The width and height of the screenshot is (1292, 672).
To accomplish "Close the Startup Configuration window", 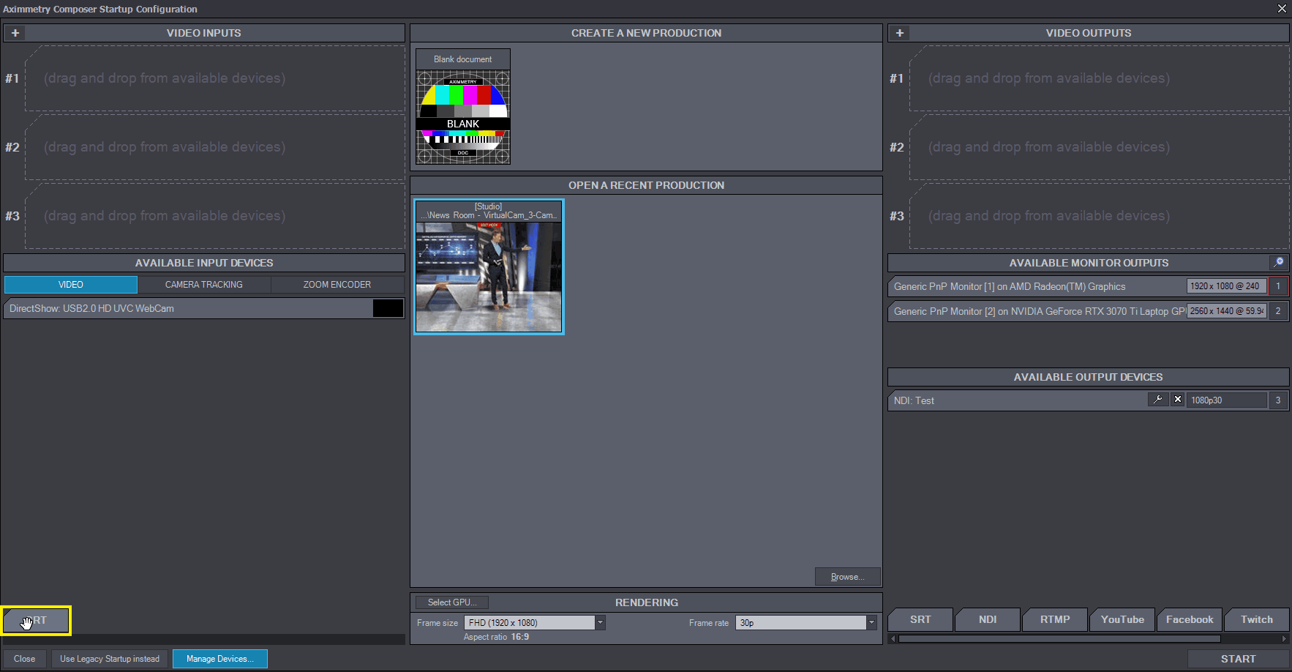I will click(x=1282, y=9).
